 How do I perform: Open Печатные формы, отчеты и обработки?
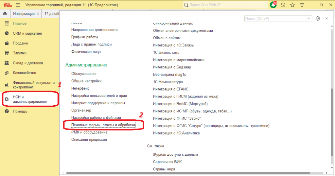[x=103, y=125]
